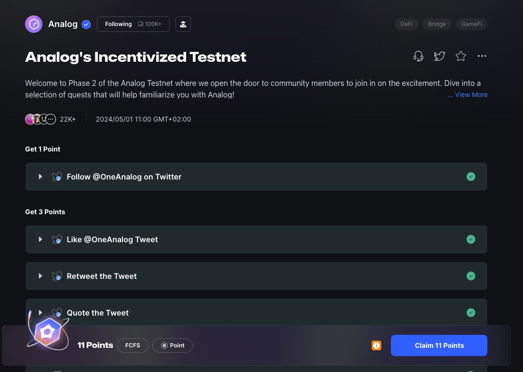
Task: Click the blue verified badge beside Analog
Action: click(x=86, y=25)
